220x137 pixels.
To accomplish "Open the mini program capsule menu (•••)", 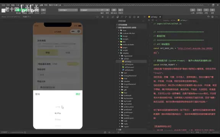I will (73, 32).
